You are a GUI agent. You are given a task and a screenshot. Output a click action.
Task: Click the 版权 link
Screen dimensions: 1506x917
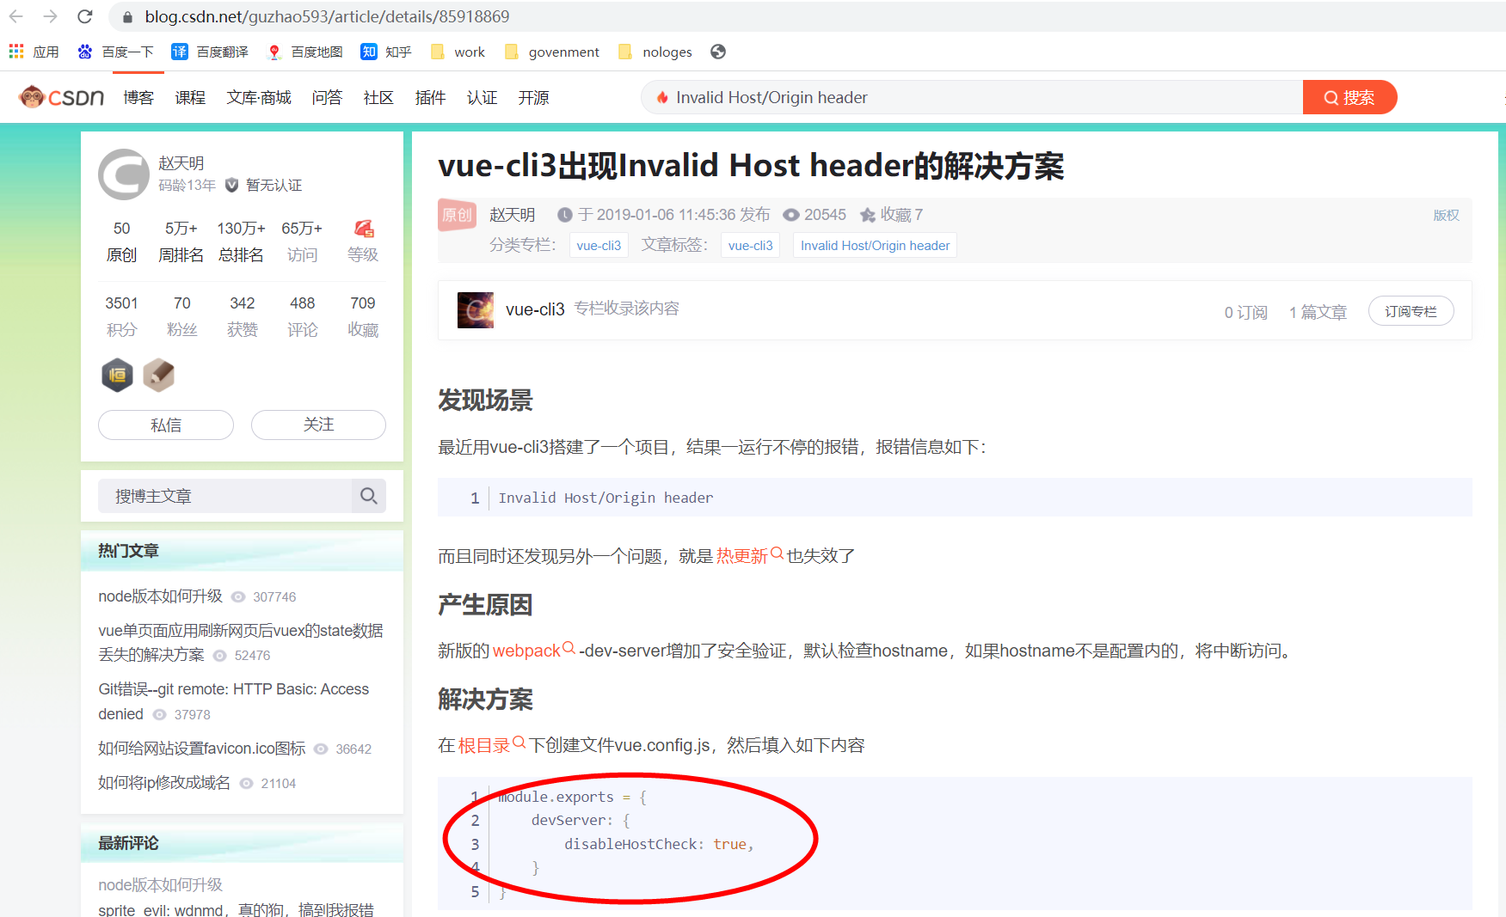click(1446, 215)
